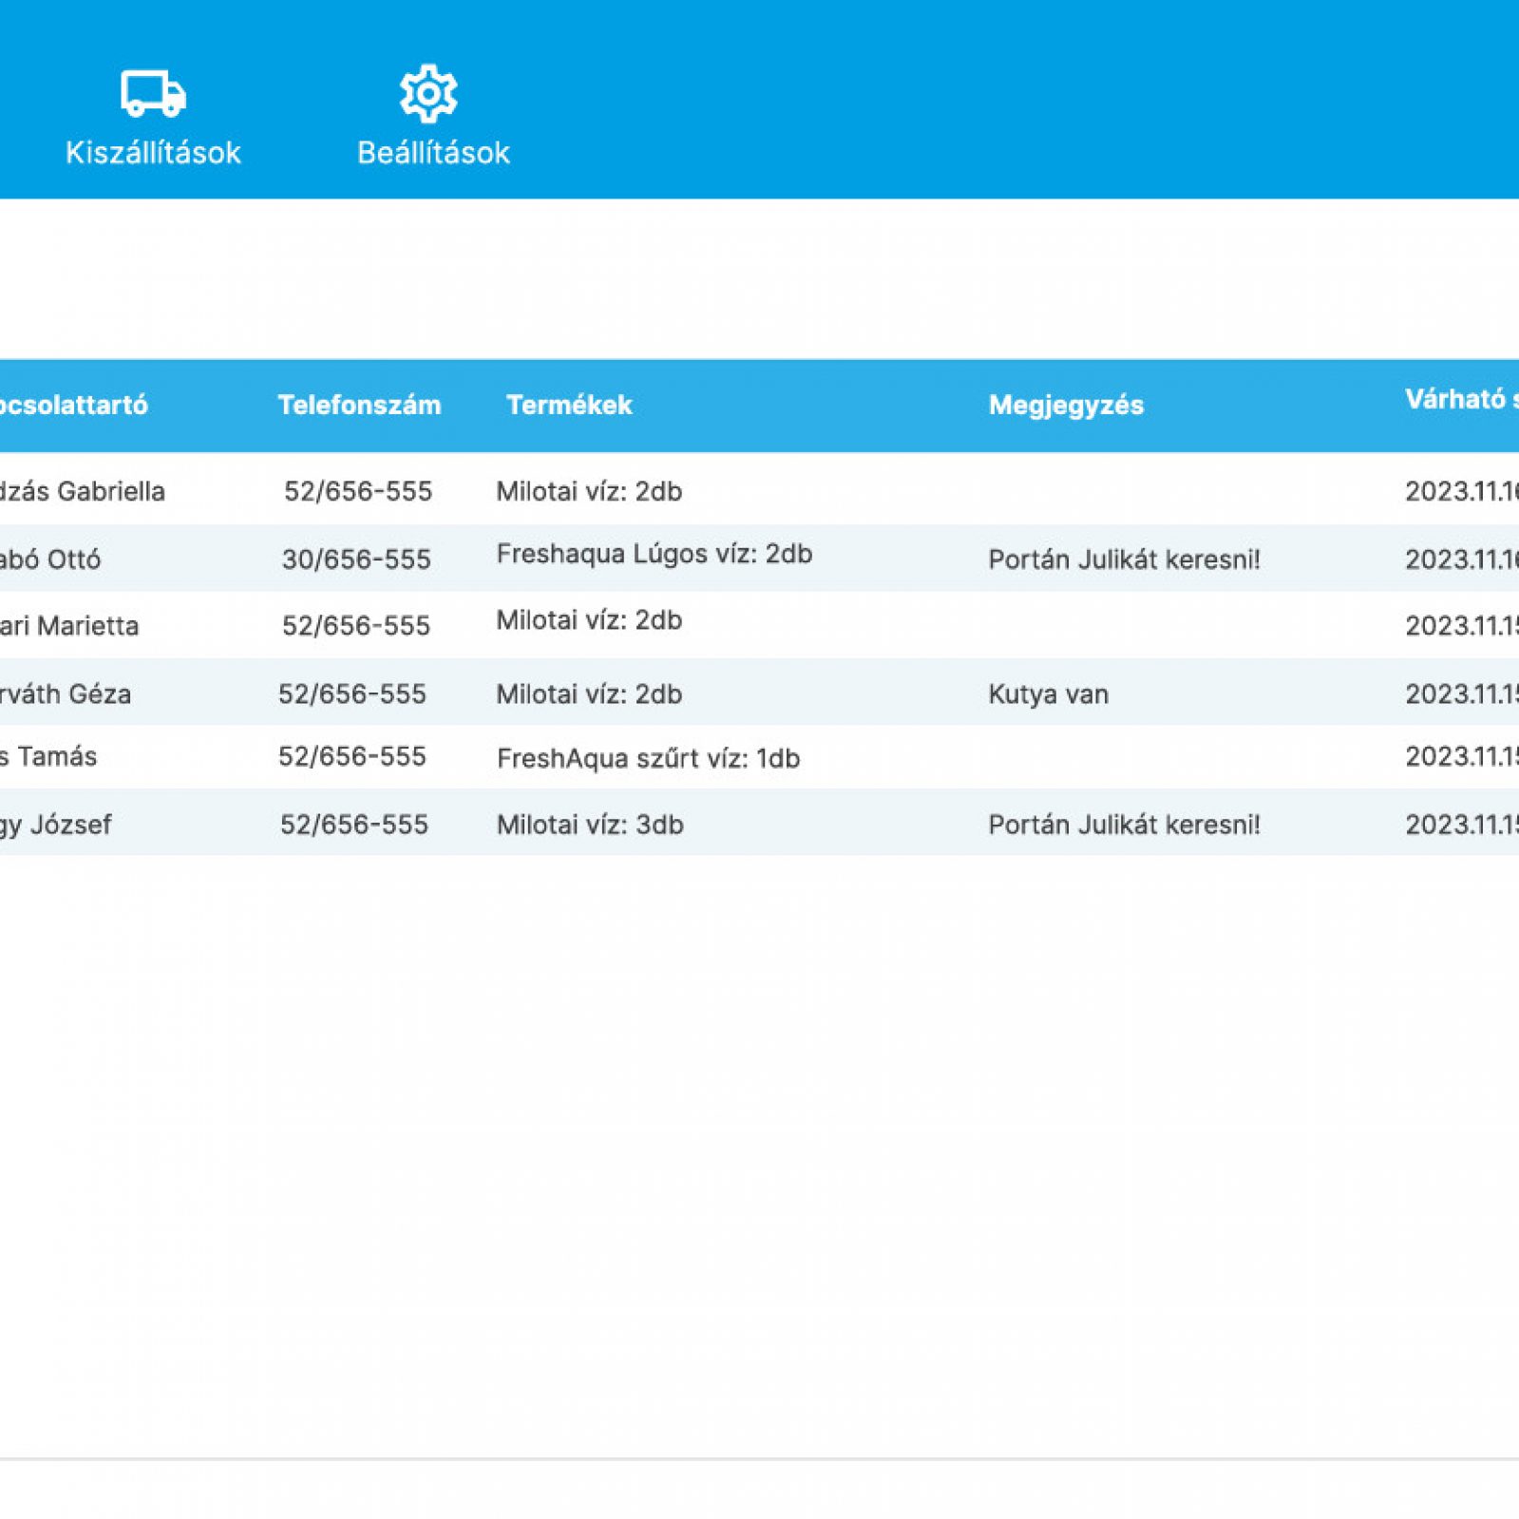Select the Gabriella contact row

tap(82, 491)
